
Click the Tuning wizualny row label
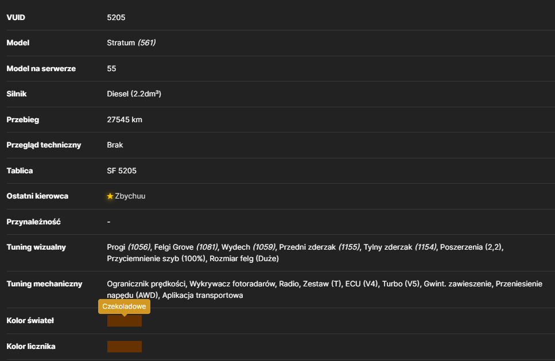36,247
